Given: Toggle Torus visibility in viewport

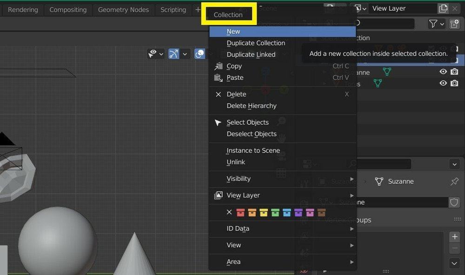Looking at the screenshot, I should (443, 83).
